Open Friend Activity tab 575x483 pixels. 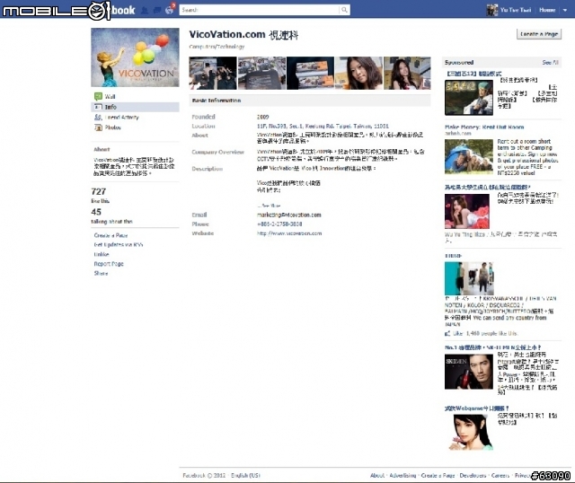click(122, 118)
